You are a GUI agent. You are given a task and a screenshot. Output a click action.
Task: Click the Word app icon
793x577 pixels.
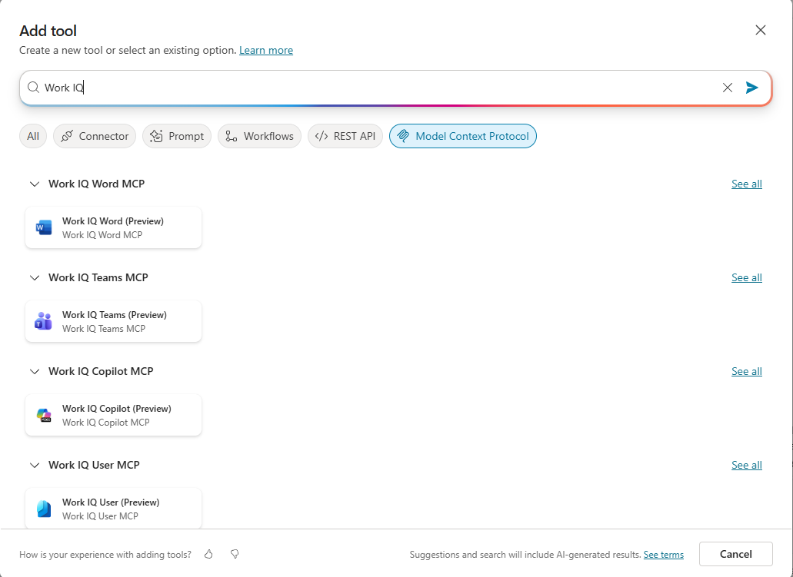click(x=44, y=227)
